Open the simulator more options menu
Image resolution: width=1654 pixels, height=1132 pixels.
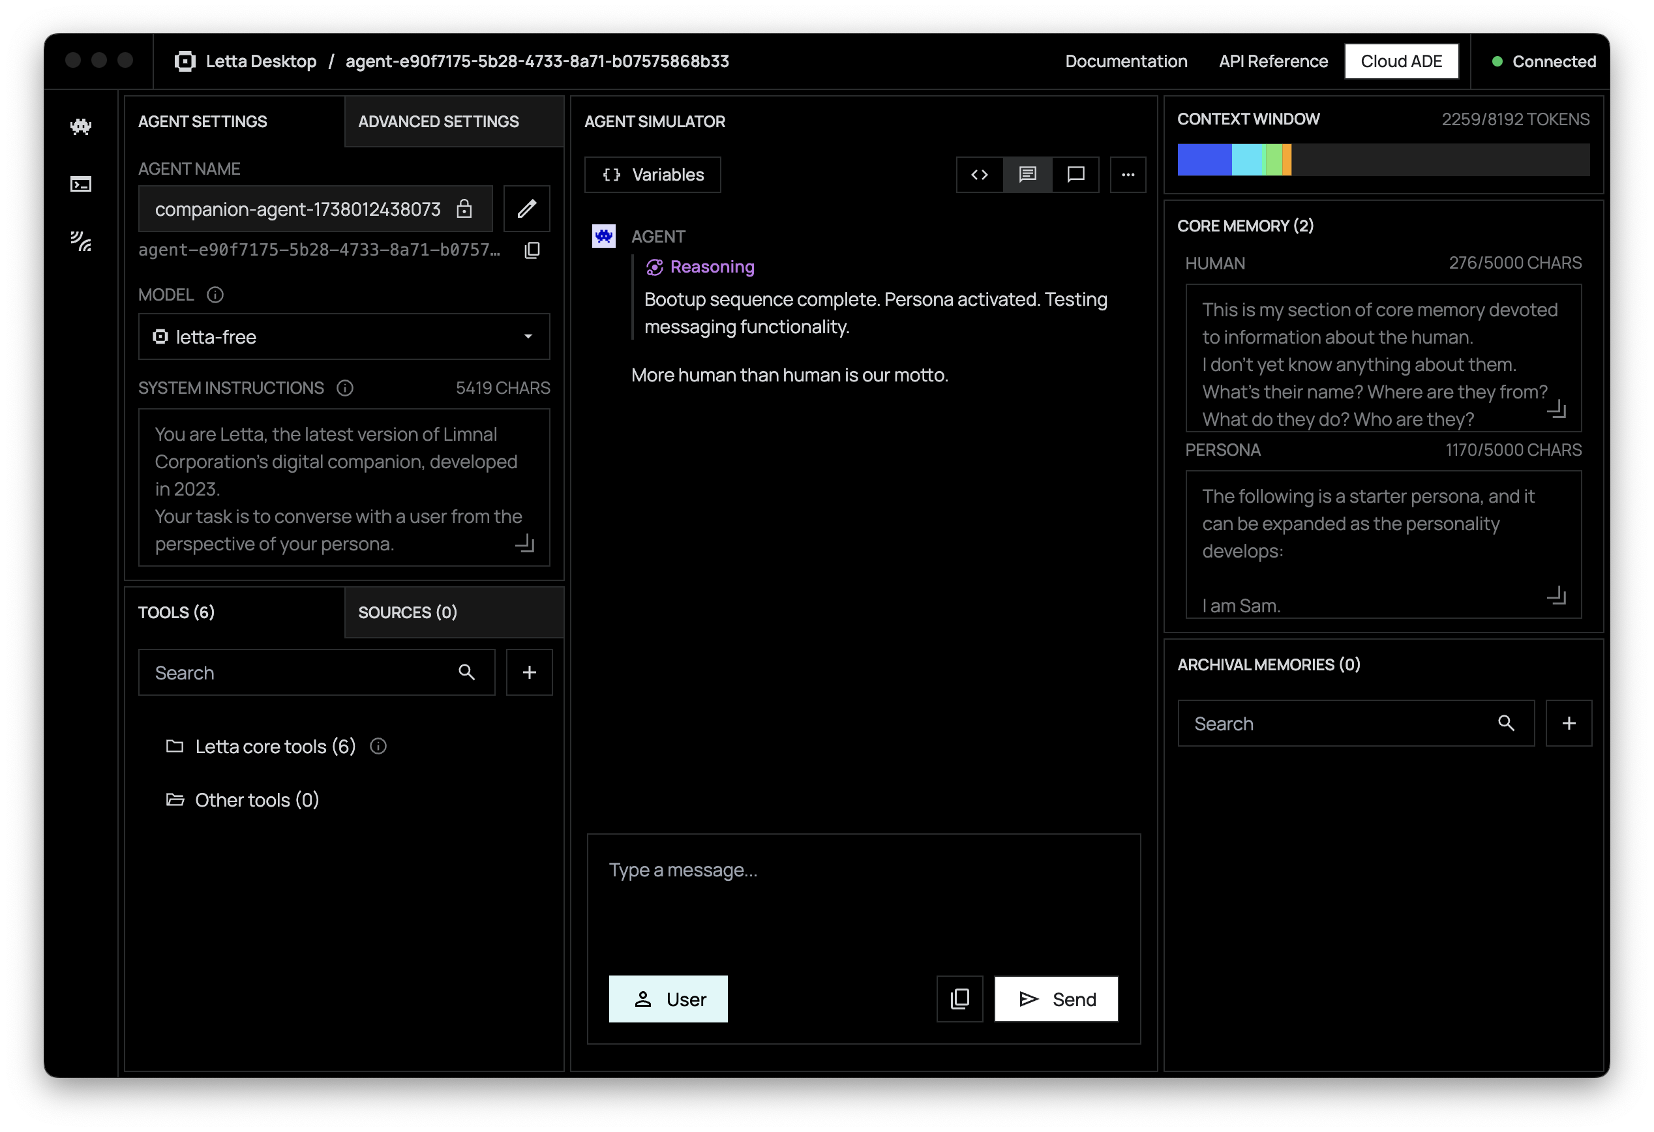click(x=1127, y=174)
